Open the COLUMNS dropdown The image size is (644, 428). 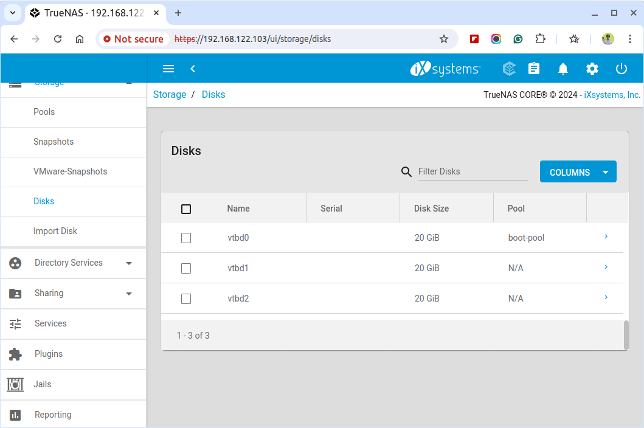[x=578, y=171]
